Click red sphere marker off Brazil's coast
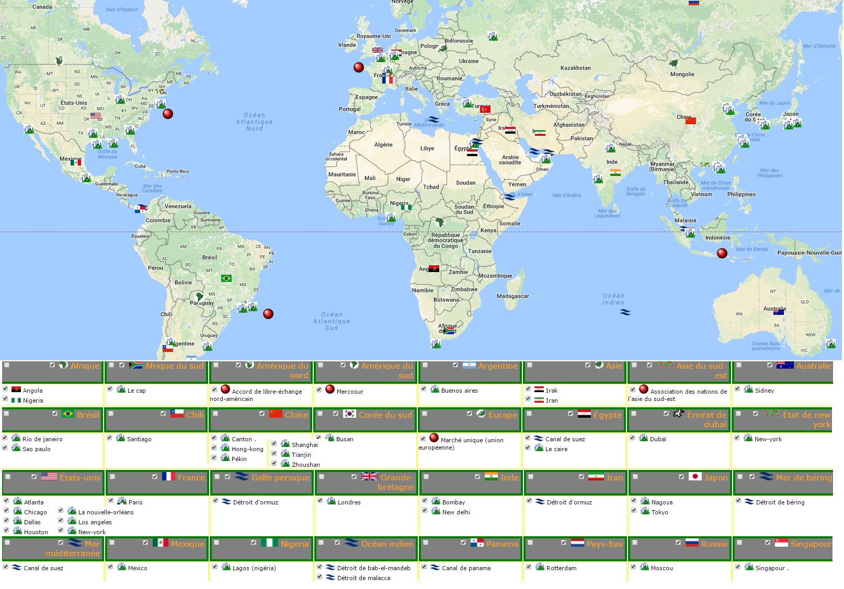844x589 pixels. [x=268, y=314]
